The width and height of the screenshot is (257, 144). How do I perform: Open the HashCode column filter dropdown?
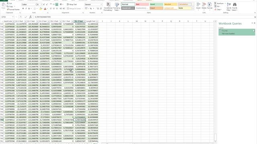pos(14,21)
